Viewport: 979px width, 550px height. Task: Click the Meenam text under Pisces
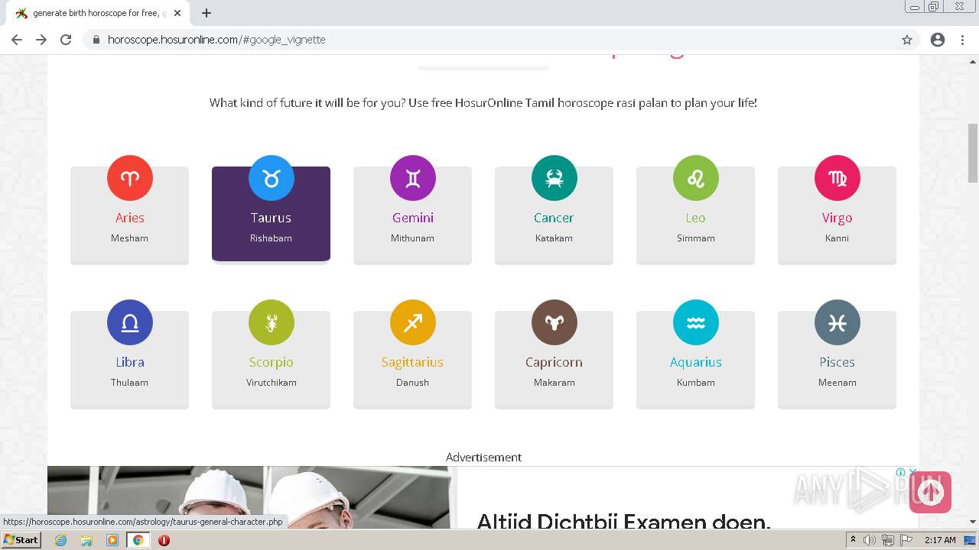[837, 383]
